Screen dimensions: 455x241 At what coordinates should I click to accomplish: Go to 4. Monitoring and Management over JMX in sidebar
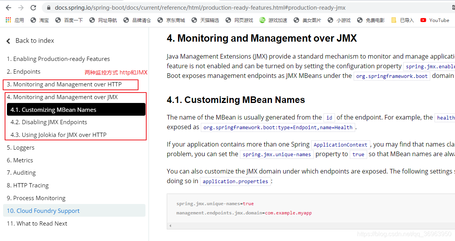click(x=62, y=97)
